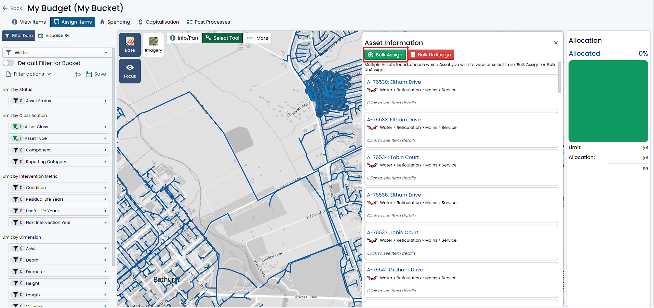
Task: Expand the Asset Class filter
Action: click(59, 127)
